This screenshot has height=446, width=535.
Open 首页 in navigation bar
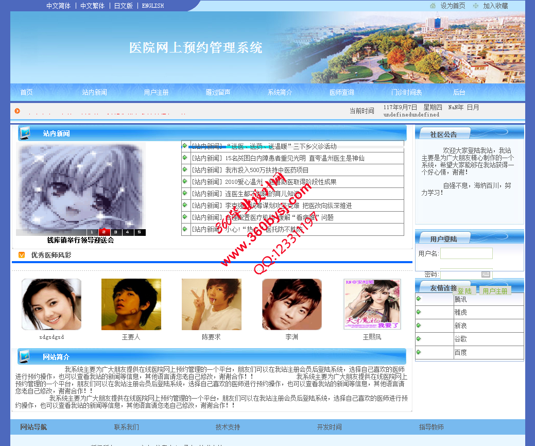(27, 92)
